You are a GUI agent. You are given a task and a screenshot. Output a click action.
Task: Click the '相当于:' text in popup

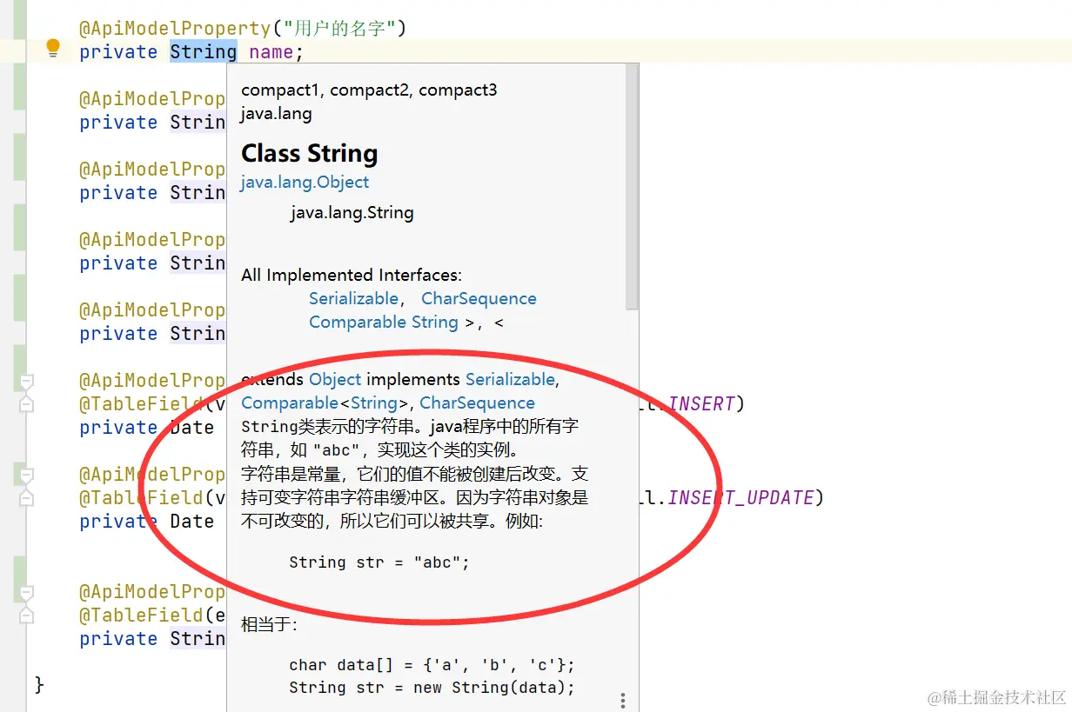tap(269, 624)
